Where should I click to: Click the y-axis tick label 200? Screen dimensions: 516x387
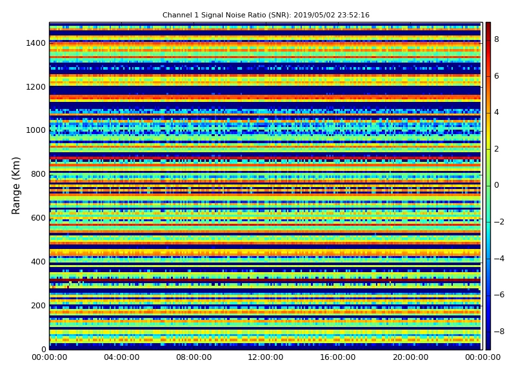(x=38, y=305)
